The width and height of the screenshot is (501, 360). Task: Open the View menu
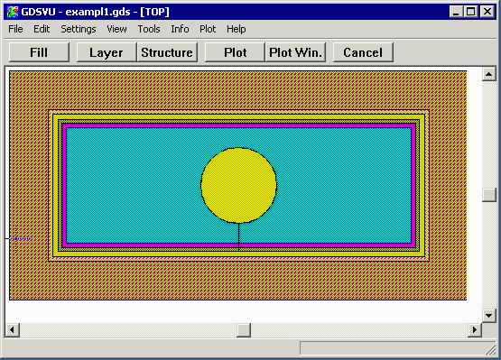click(116, 29)
